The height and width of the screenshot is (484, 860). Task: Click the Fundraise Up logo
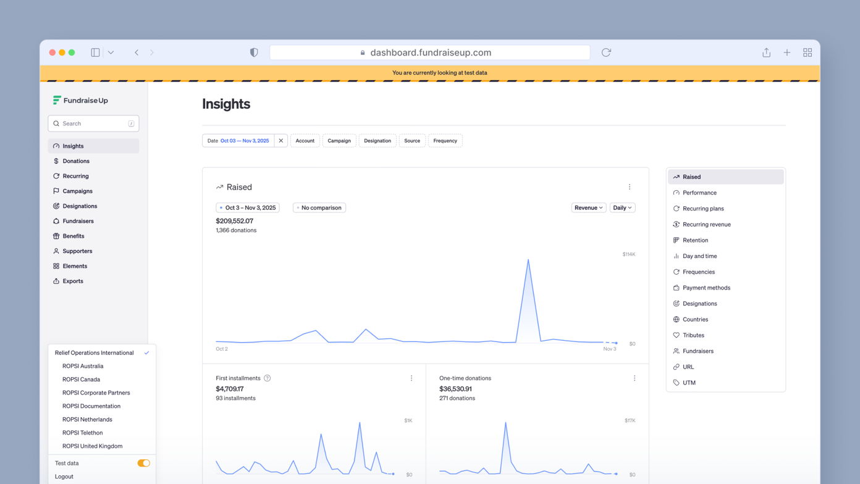82,100
